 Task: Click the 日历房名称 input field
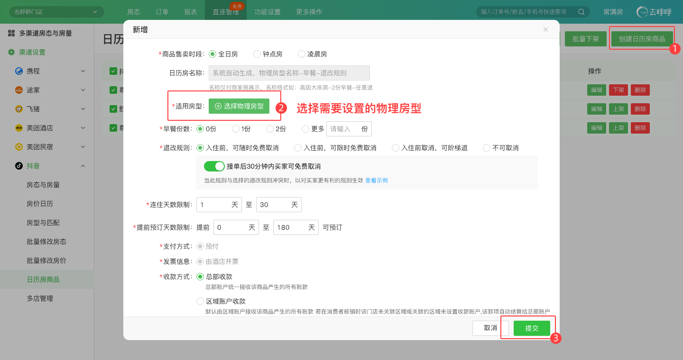(x=289, y=73)
